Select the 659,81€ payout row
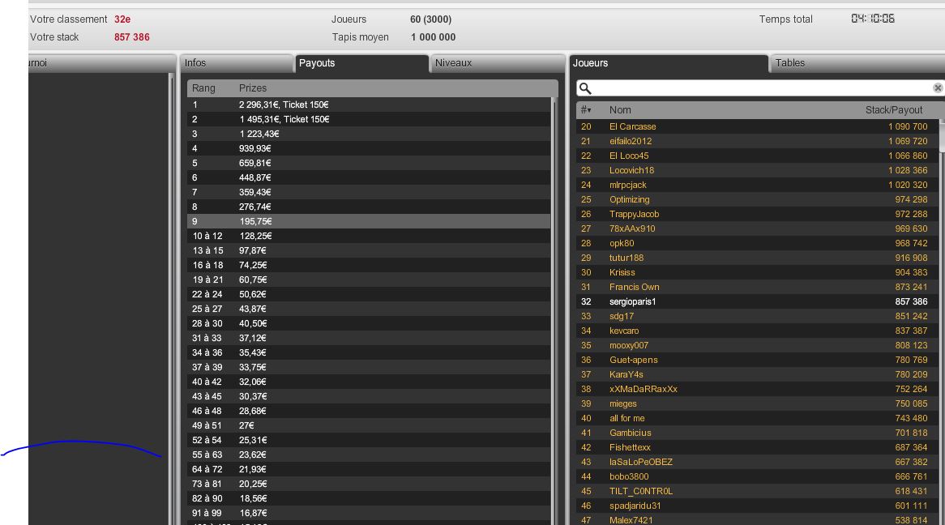 (x=369, y=163)
